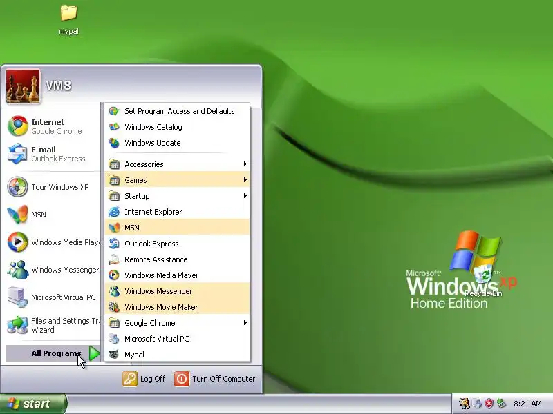Click the Set Program Access icon
The image size is (553, 414).
coord(114,111)
